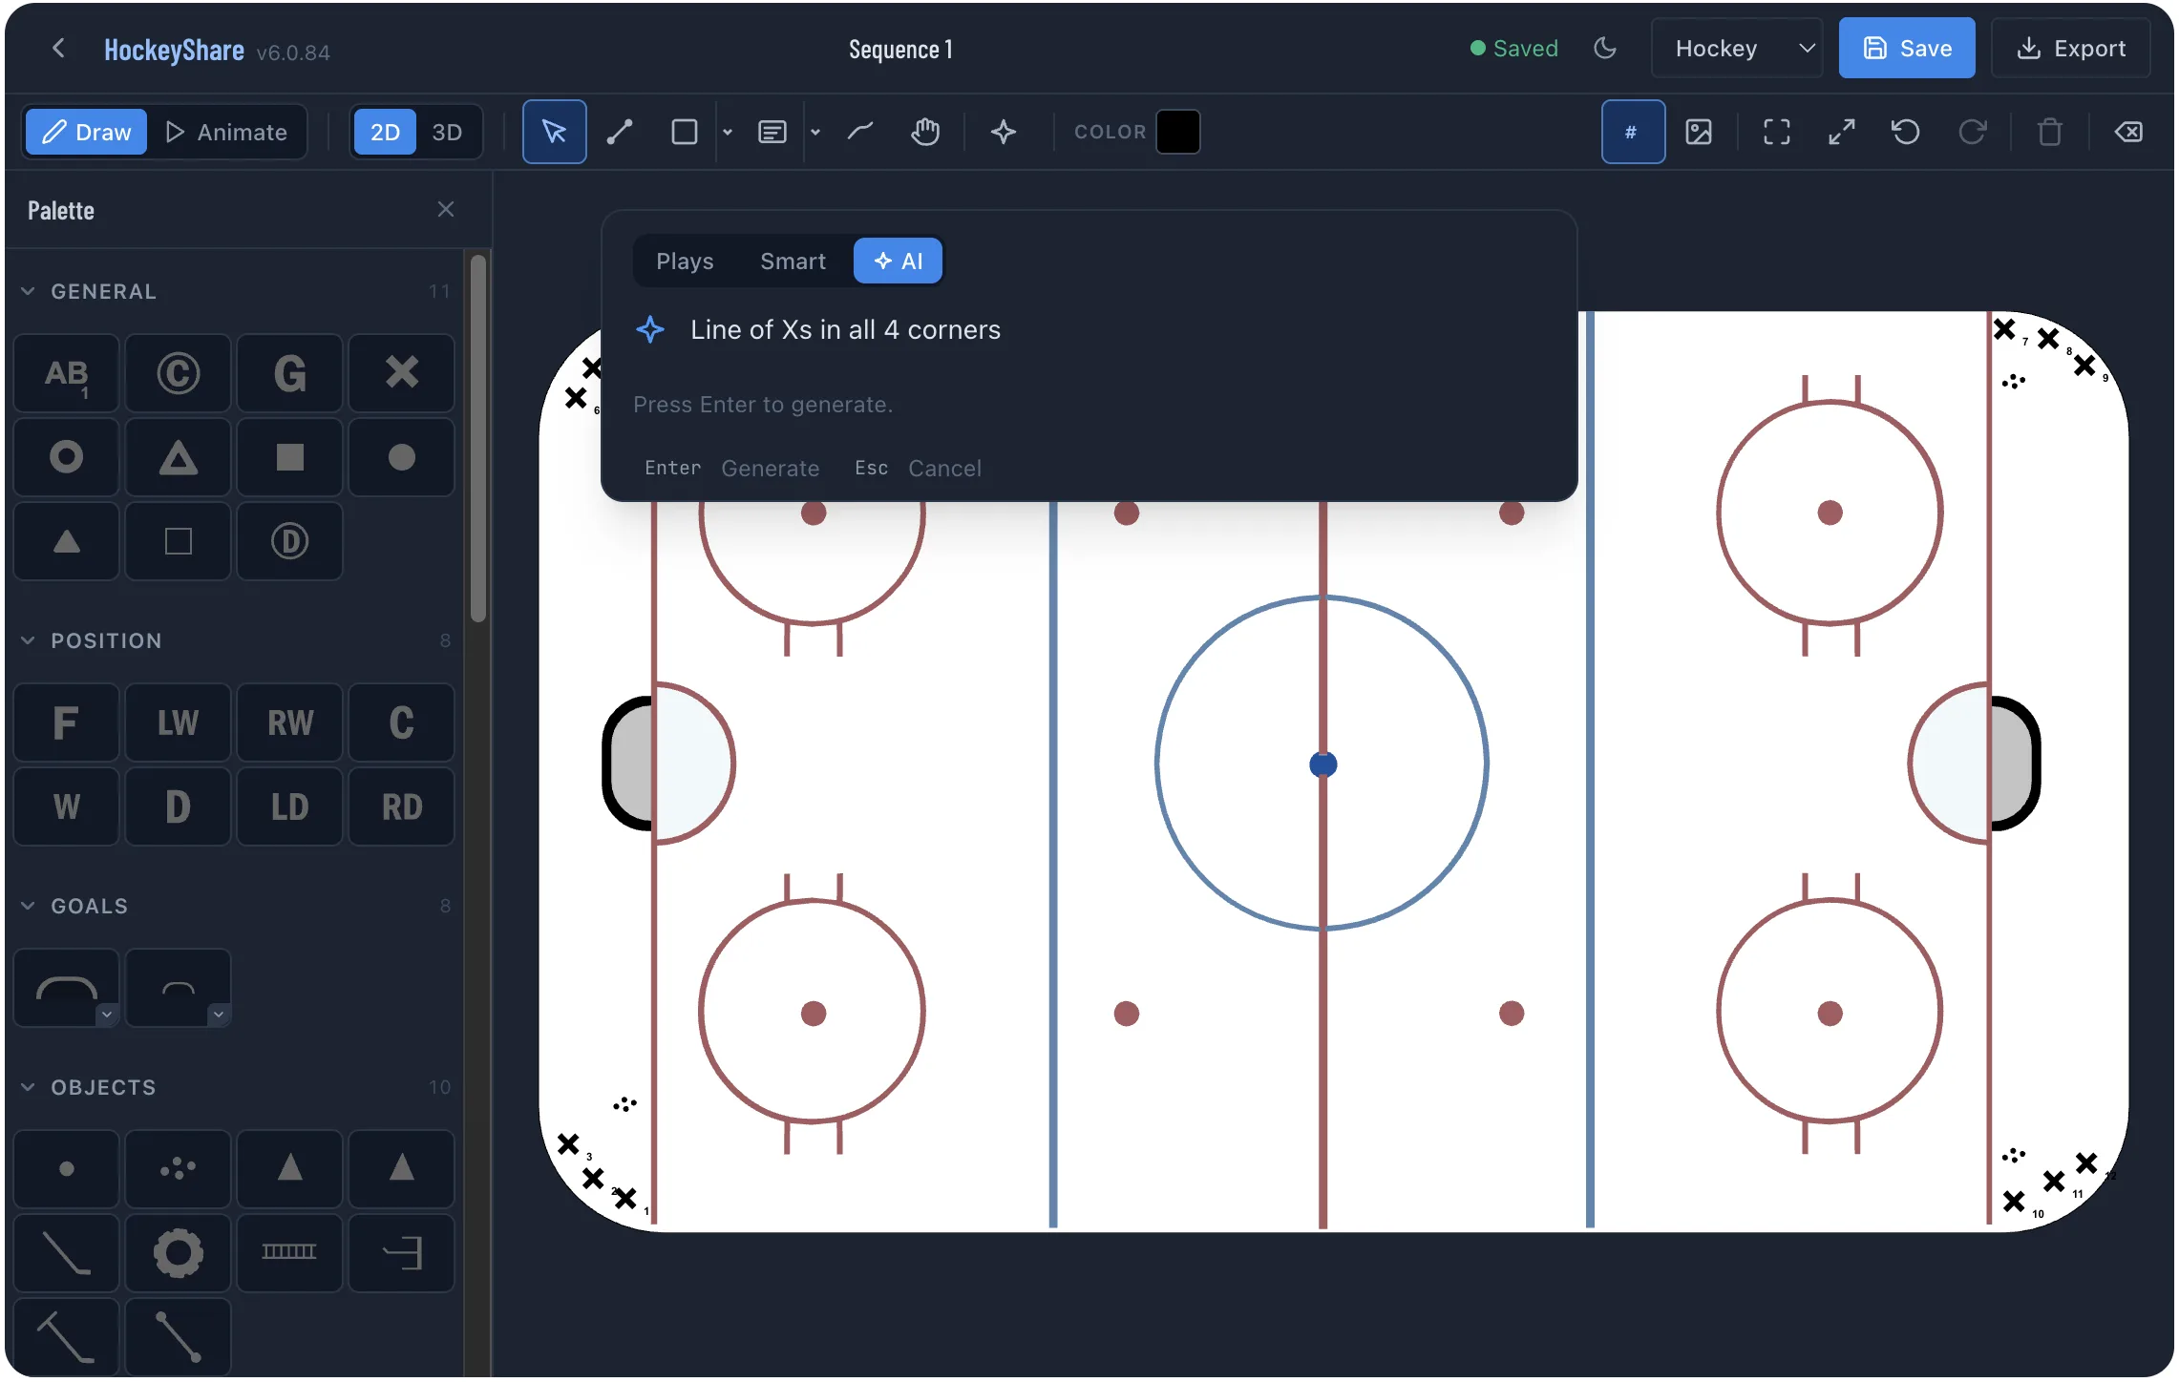
Task: Switch to Animate mode
Action: [226, 132]
